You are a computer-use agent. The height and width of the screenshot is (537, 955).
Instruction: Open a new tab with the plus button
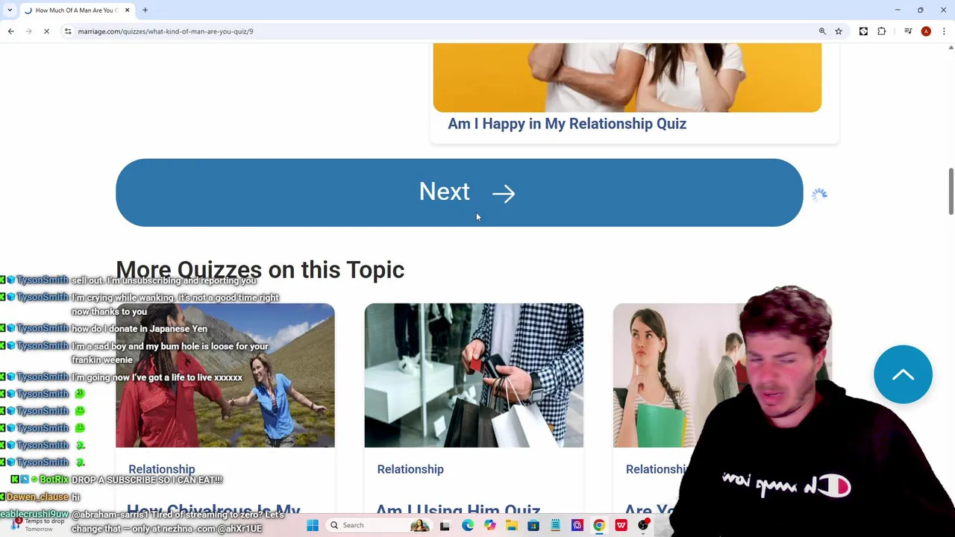click(x=145, y=10)
